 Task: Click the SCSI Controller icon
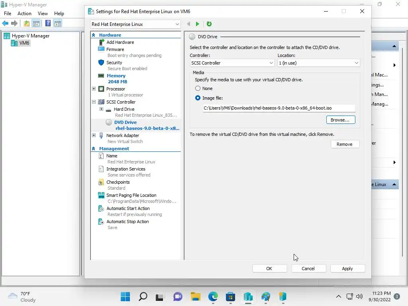pos(101,102)
